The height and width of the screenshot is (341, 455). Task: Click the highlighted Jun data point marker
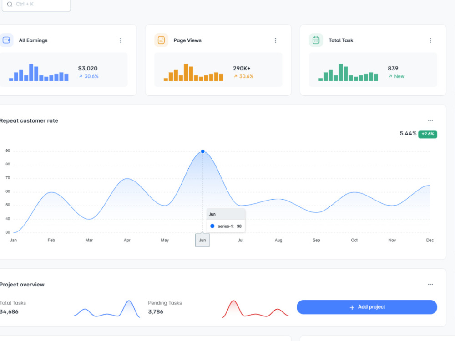(202, 151)
